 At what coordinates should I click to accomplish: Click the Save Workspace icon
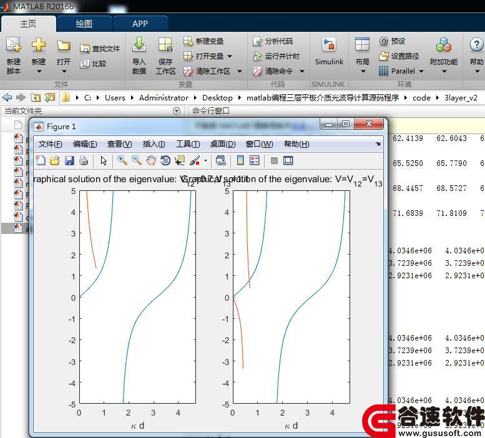pyautogui.click(x=165, y=45)
